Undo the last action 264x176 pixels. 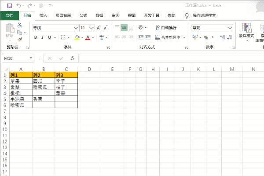[18, 6]
